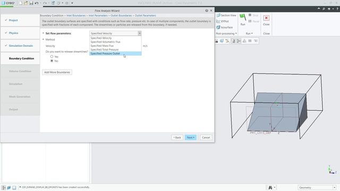Click the wizard help question mark icon
The width and height of the screenshot is (340, 191).
[207, 11]
